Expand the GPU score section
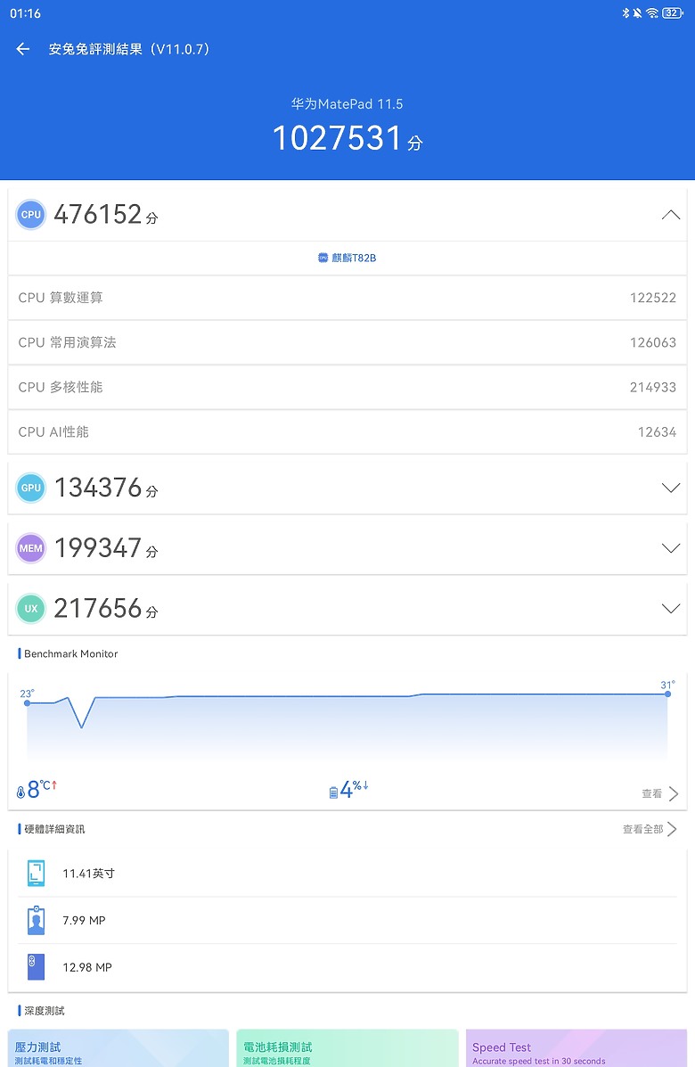Viewport: 695px width, 1067px height. point(671,488)
